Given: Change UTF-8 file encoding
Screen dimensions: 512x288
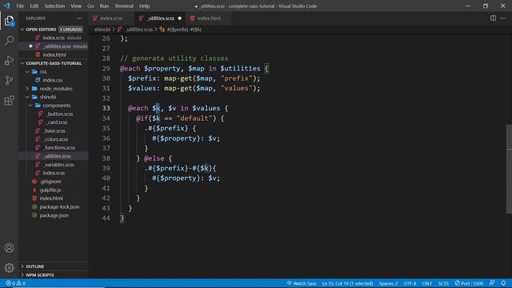Looking at the screenshot, I should (410, 283).
